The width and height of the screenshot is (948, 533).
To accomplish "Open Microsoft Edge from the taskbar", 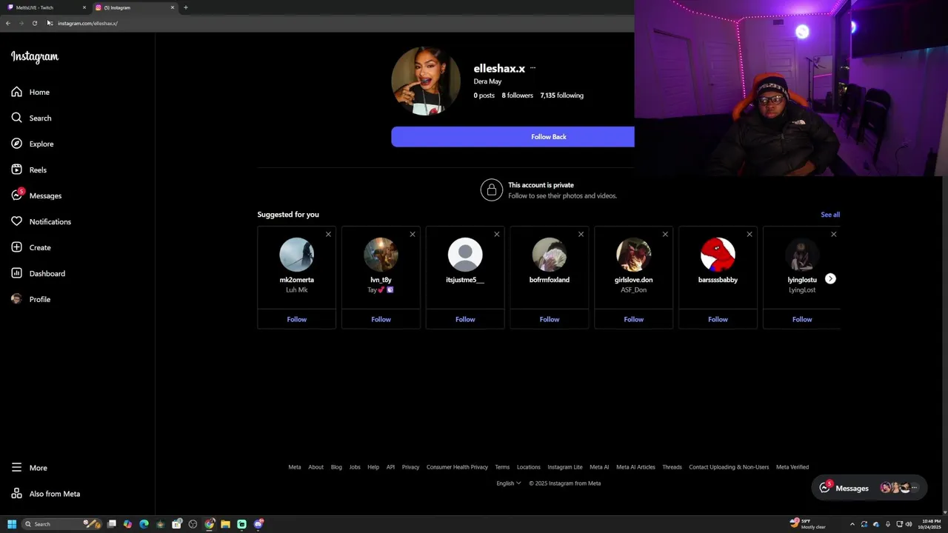I will tap(144, 524).
